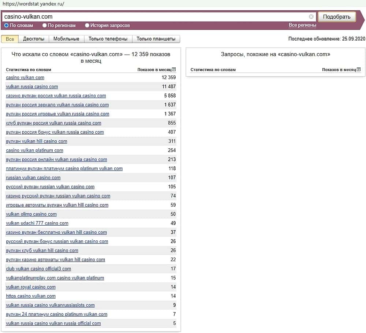Switch to the 'Только телефоны' tab
The width and height of the screenshot is (366, 333).
(108, 39)
